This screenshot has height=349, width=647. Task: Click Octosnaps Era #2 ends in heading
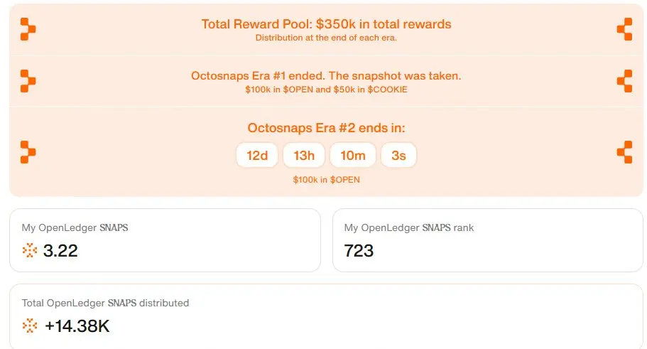click(326, 128)
